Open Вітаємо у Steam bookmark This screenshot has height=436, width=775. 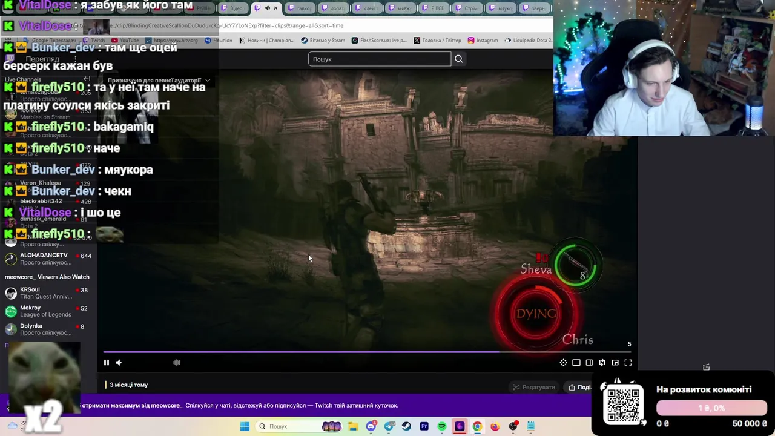(x=323, y=41)
